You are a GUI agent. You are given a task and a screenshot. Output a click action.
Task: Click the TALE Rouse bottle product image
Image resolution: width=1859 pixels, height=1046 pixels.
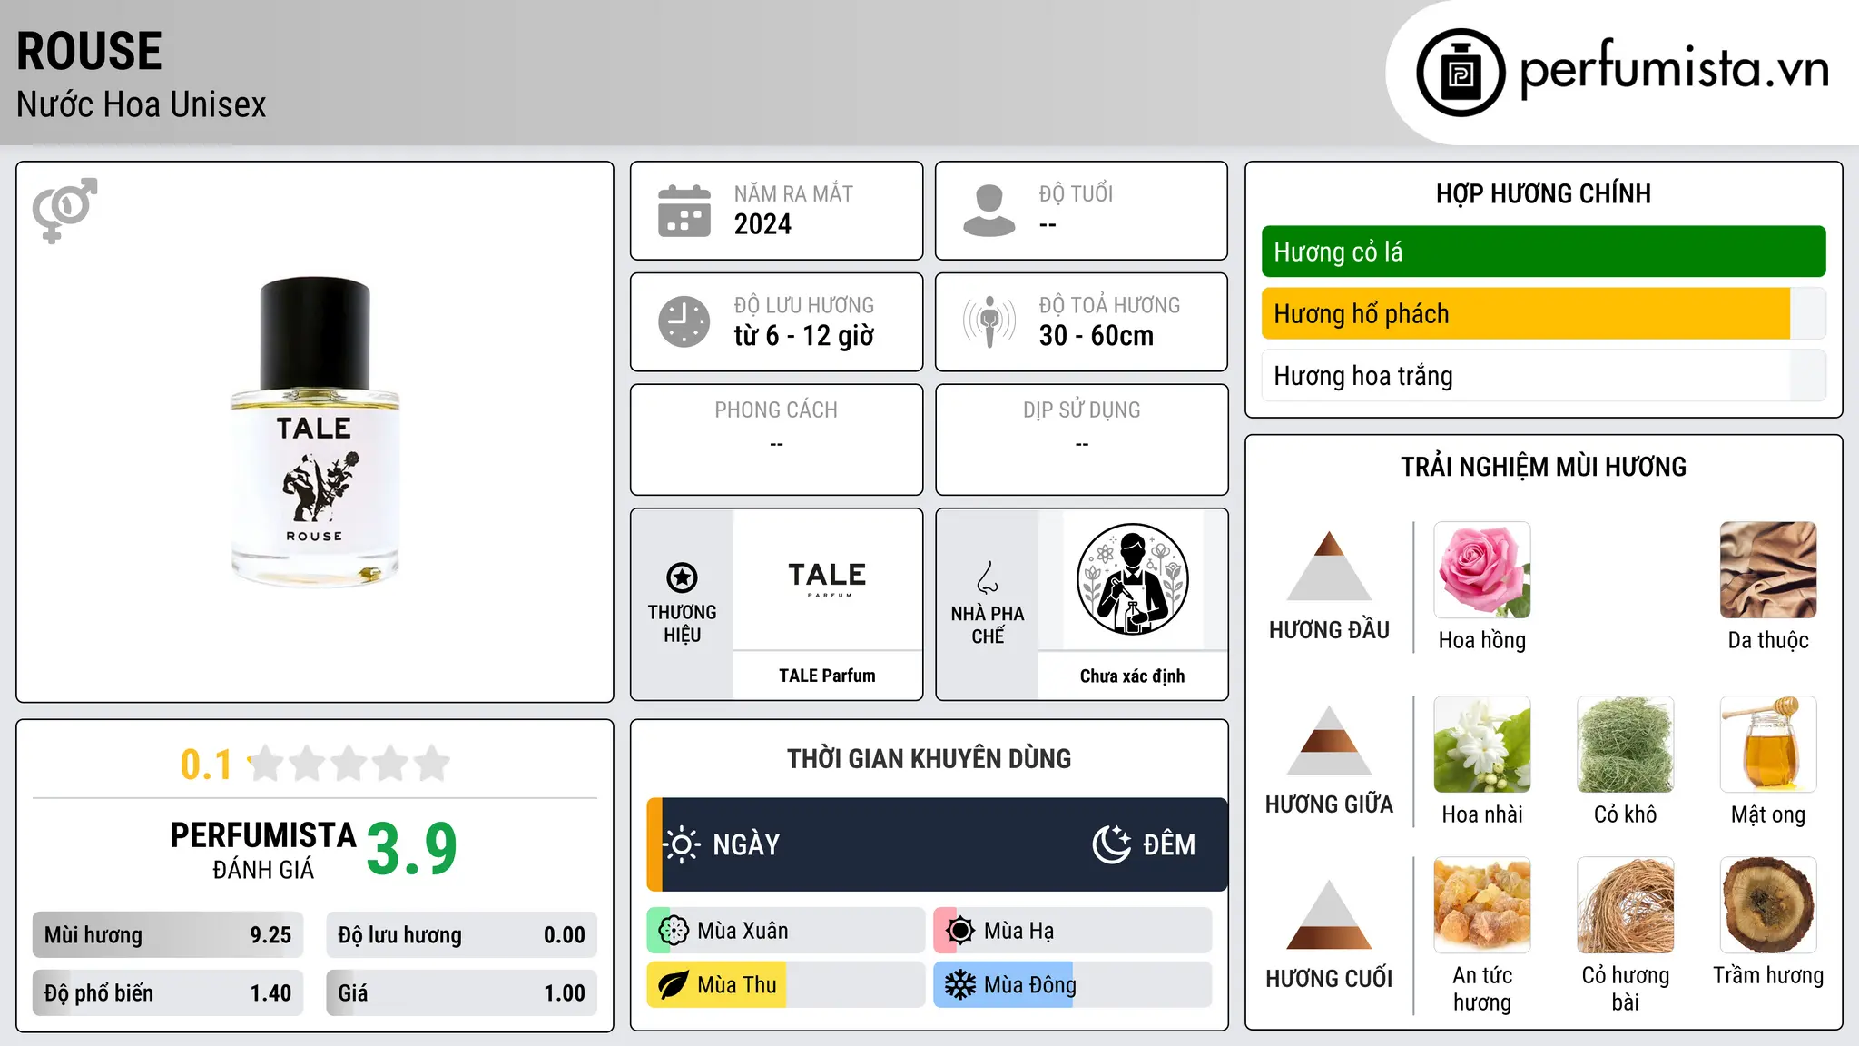tap(315, 432)
